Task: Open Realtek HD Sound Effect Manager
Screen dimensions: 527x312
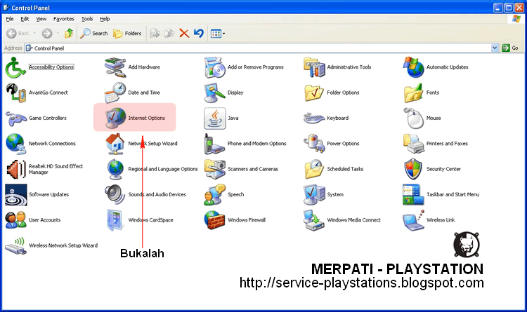Action: (15, 169)
